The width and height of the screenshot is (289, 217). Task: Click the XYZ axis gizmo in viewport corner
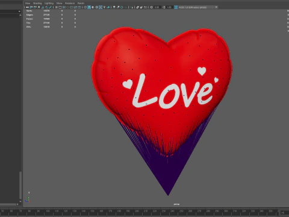(x=28, y=200)
